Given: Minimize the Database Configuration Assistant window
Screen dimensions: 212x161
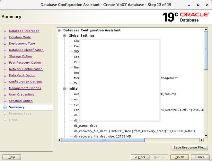Looking at the screenshot, I should click(189, 5).
